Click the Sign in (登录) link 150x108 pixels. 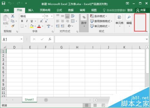(x=130, y=10)
